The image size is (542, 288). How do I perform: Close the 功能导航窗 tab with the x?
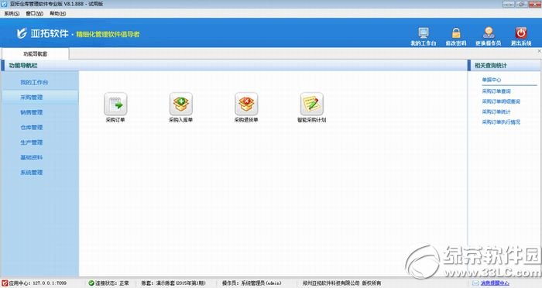pos(539,51)
